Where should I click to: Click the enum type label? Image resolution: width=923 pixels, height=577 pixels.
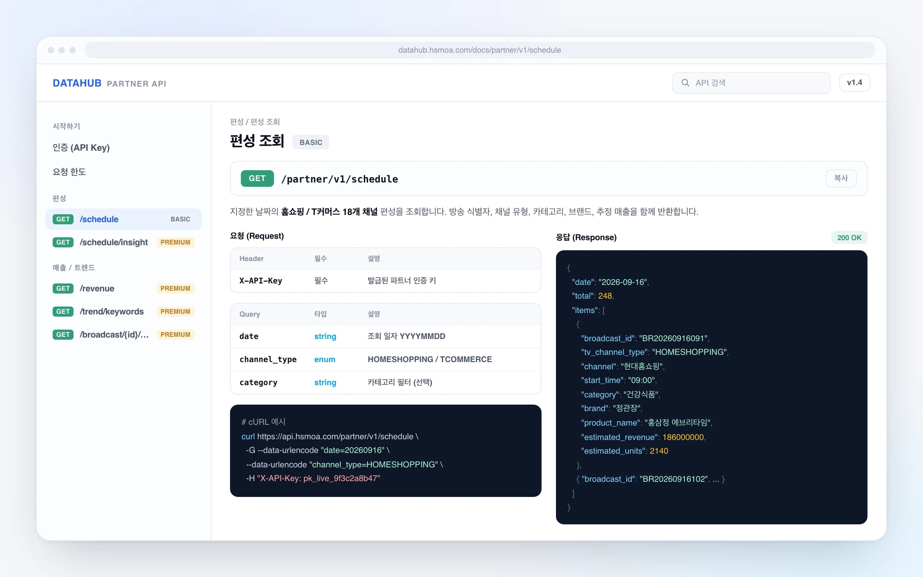(324, 360)
